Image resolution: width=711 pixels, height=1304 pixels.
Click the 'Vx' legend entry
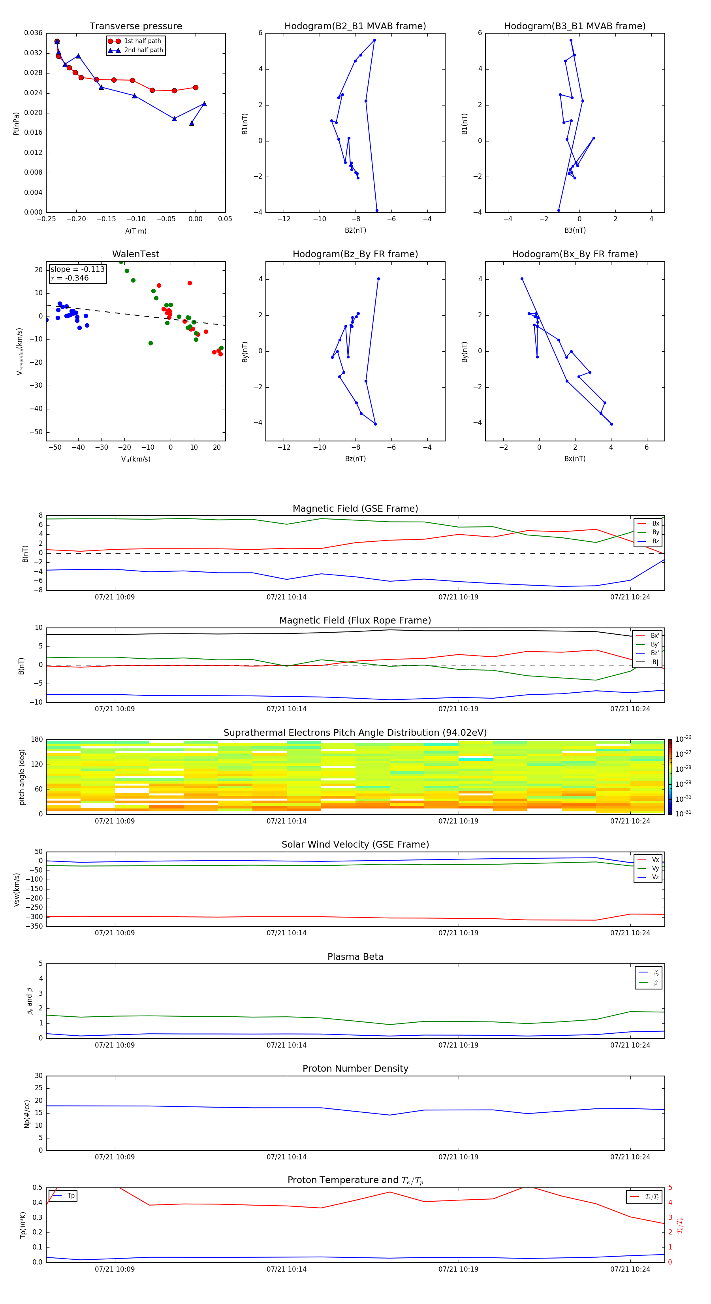[648, 860]
